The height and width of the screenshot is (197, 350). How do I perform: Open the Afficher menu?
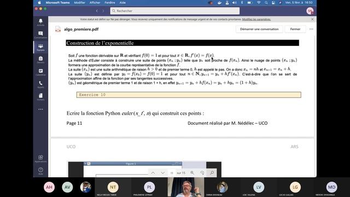coord(95,3)
